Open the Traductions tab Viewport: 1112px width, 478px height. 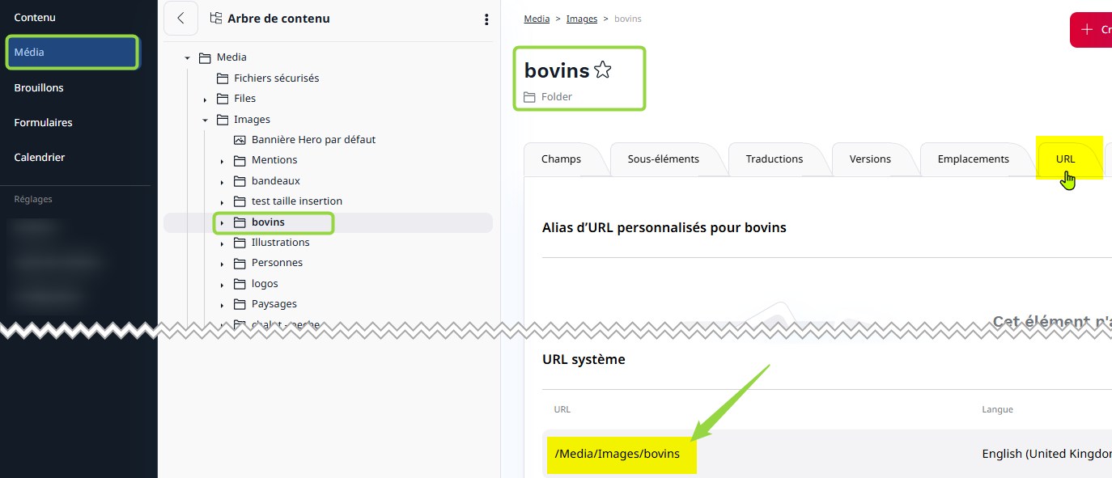(775, 159)
